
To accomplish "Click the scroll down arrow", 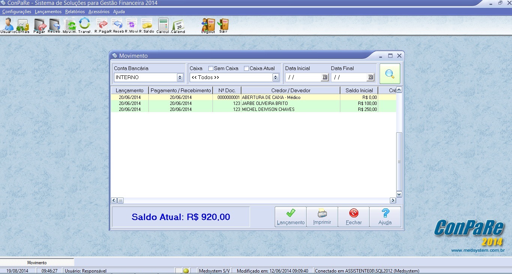I will pyautogui.click(x=399, y=194).
